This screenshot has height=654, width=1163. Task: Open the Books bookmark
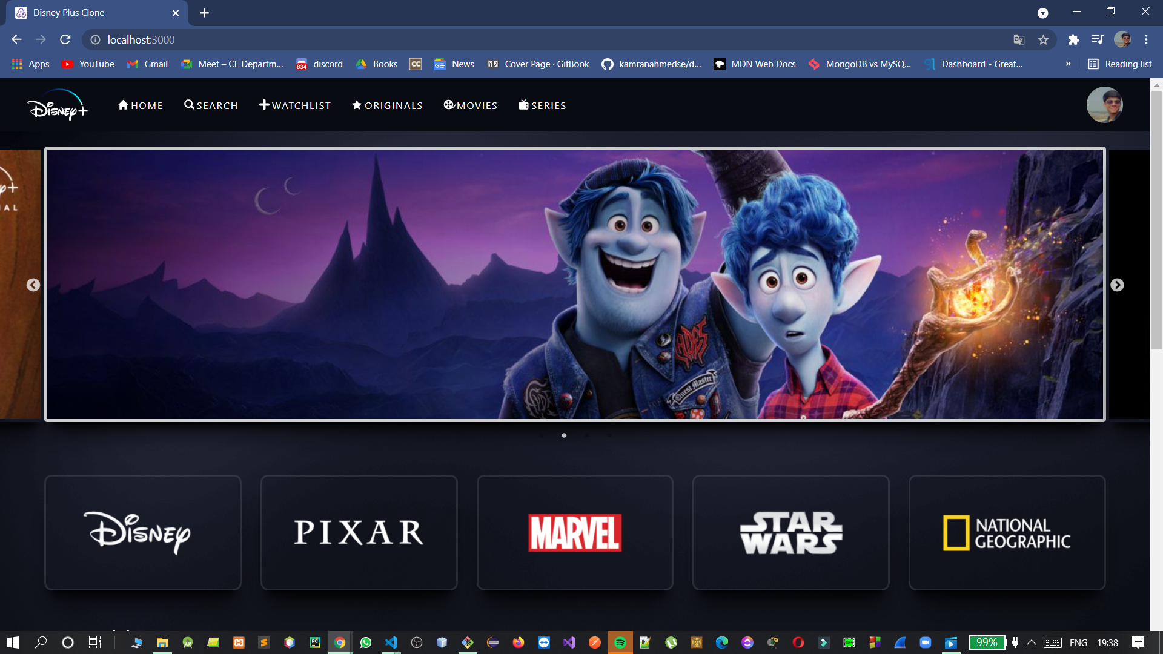pos(376,64)
